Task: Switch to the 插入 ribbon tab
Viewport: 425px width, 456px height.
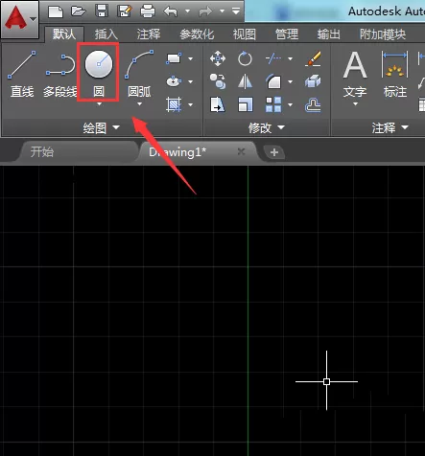Action: tap(106, 34)
